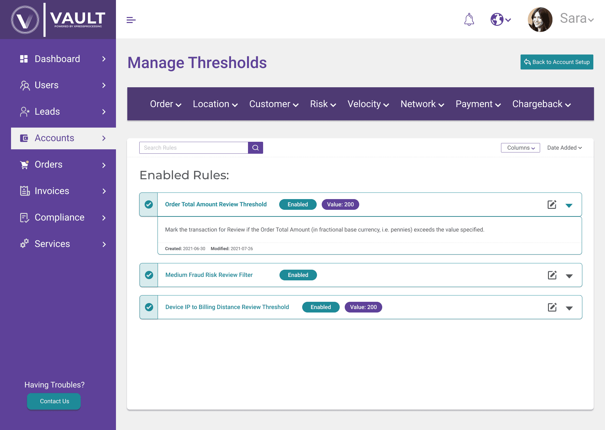605x430 pixels.
Task: Open the Location thresholds dropdown
Action: (x=215, y=104)
